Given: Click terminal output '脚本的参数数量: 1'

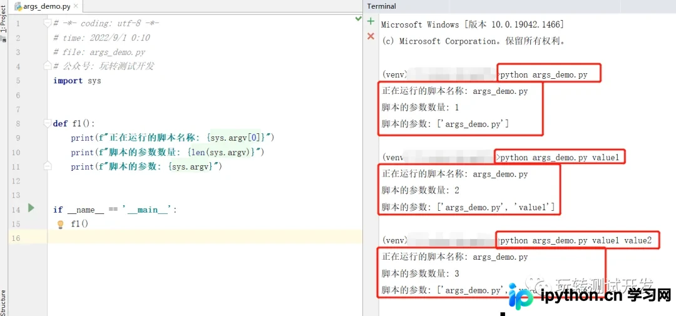Looking at the screenshot, I should point(421,108).
